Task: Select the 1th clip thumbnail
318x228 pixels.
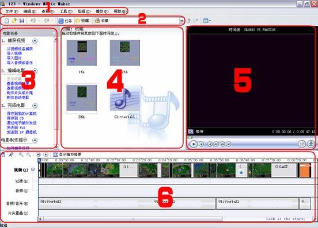Action: pyautogui.click(x=82, y=53)
